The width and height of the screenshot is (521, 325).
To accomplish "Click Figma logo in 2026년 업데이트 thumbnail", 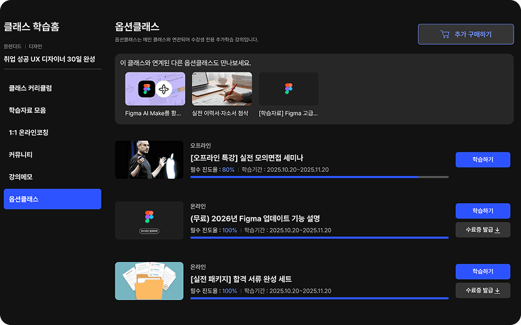I will point(149,217).
